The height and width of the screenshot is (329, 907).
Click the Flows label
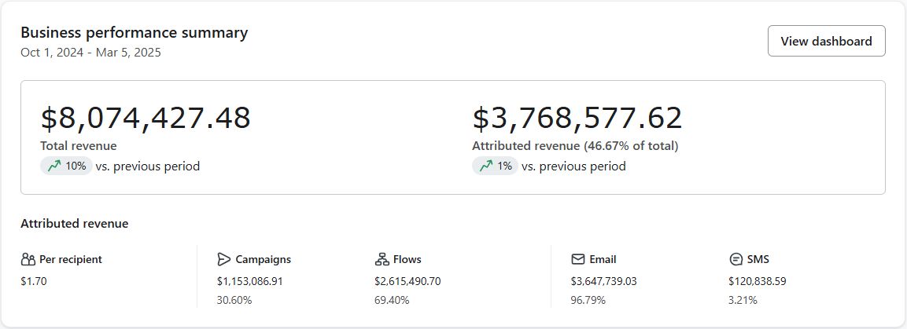(x=407, y=259)
